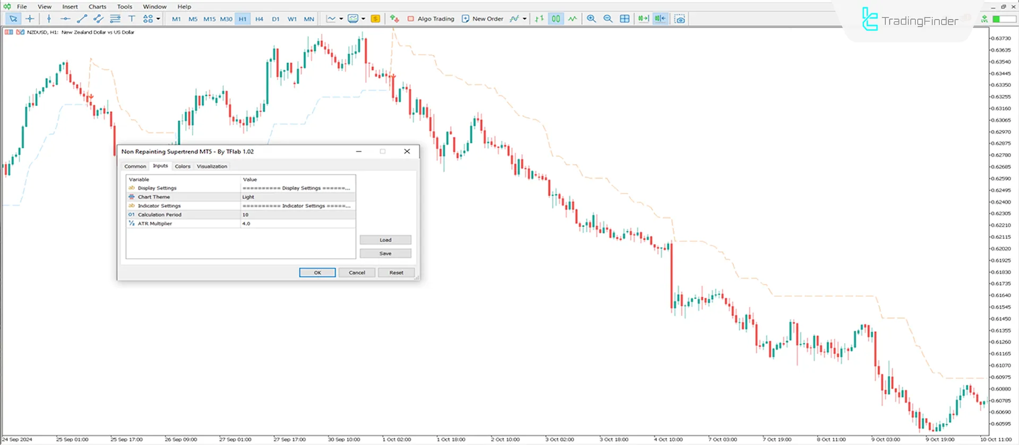Pick the trendline drawing tool

[x=82, y=19]
